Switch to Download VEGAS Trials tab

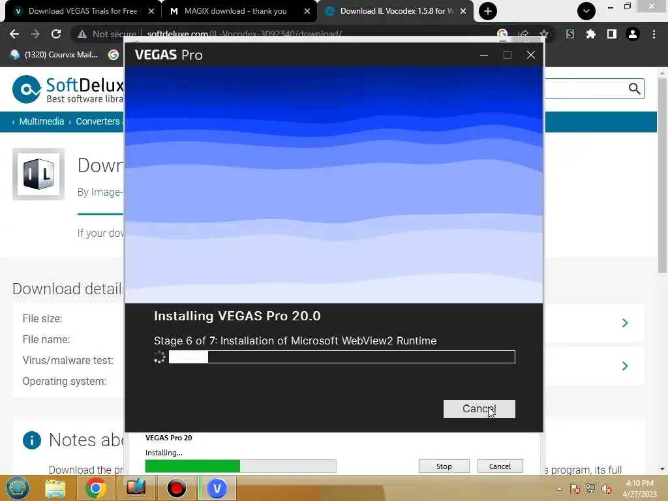83,11
